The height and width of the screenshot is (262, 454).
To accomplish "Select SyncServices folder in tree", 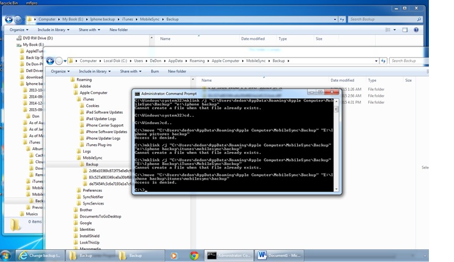I will [93, 203].
